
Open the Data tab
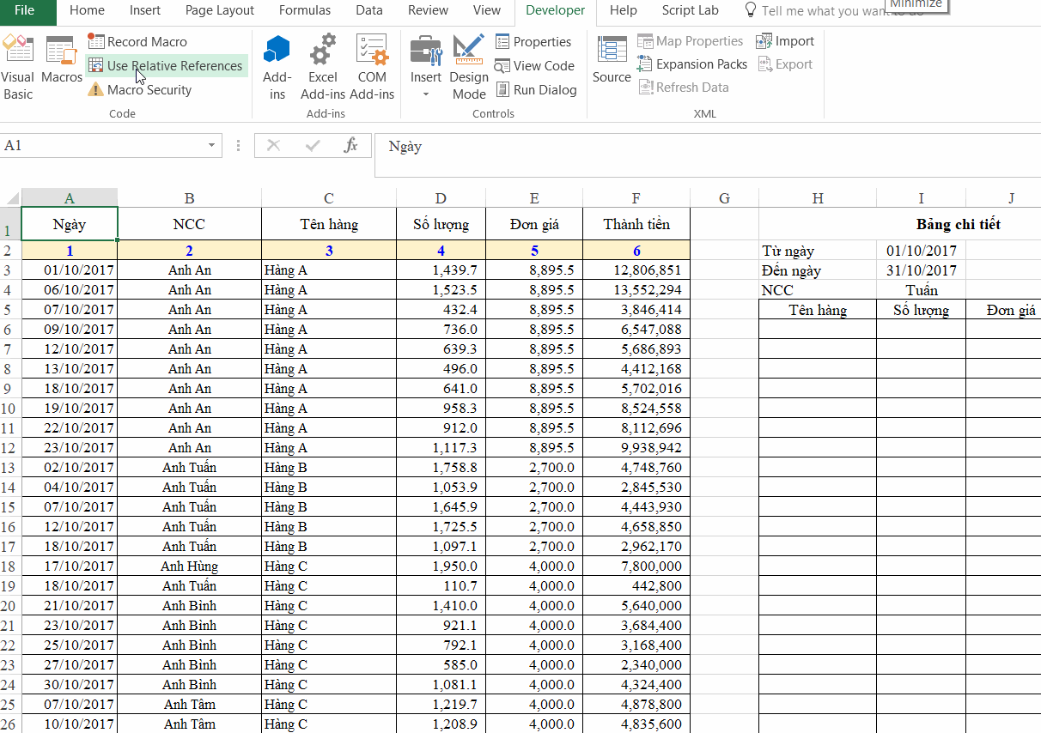point(369,11)
